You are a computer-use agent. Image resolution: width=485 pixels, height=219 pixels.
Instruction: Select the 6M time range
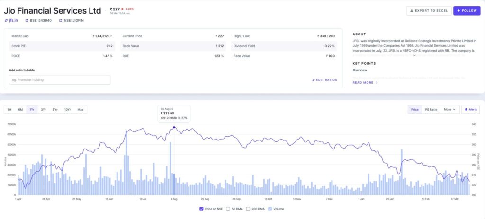tap(20, 110)
